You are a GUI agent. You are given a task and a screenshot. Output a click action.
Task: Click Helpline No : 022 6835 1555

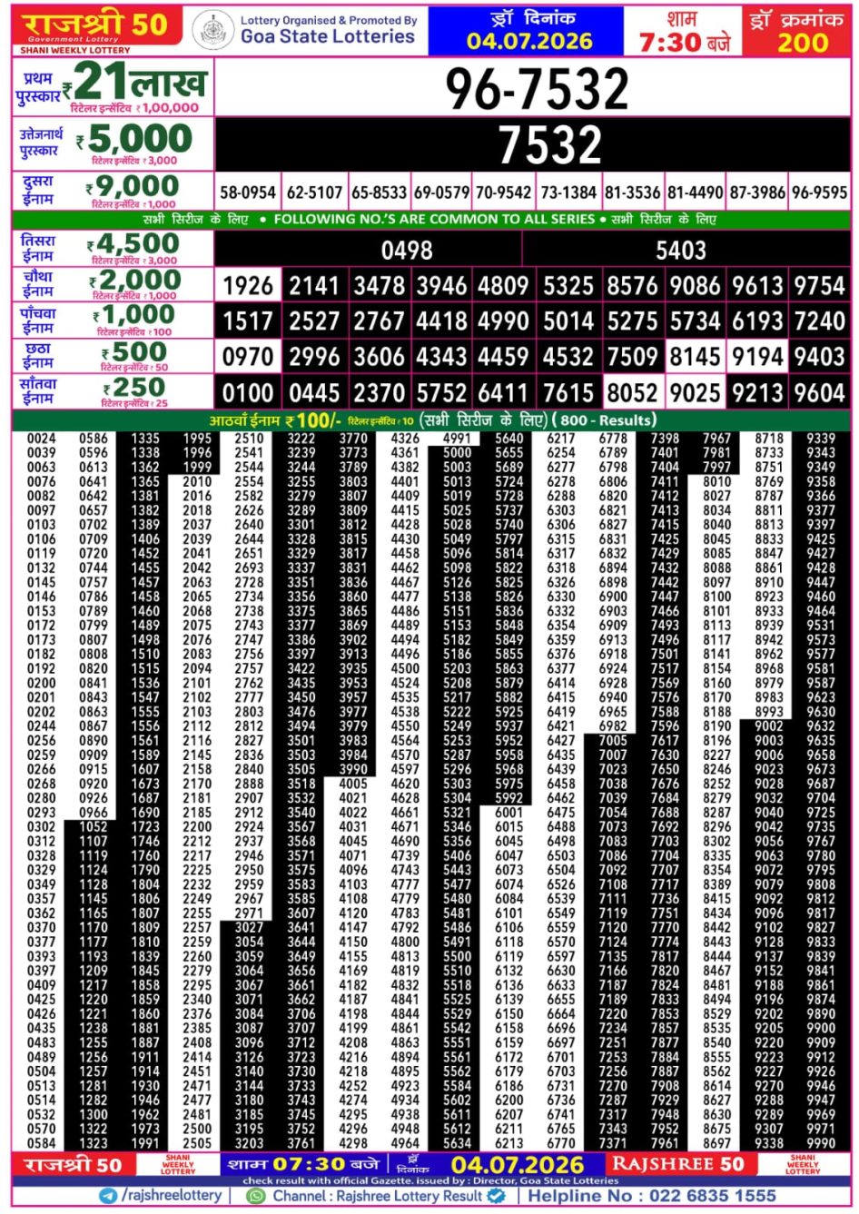[652, 1196]
